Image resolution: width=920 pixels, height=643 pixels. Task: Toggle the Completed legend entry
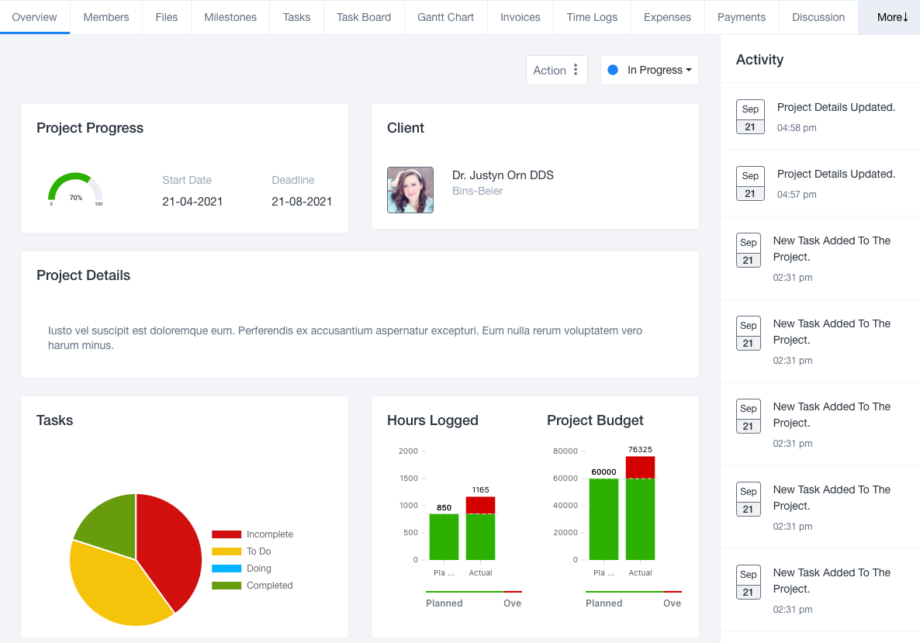pyautogui.click(x=269, y=586)
